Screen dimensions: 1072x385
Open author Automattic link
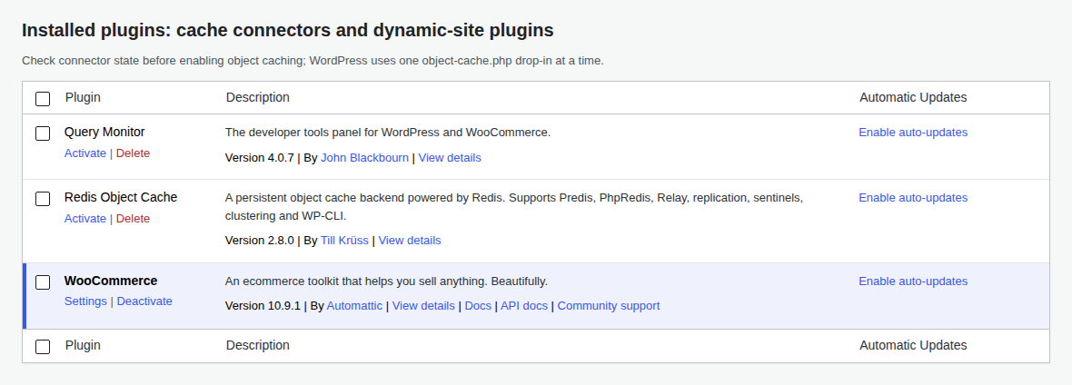(354, 306)
